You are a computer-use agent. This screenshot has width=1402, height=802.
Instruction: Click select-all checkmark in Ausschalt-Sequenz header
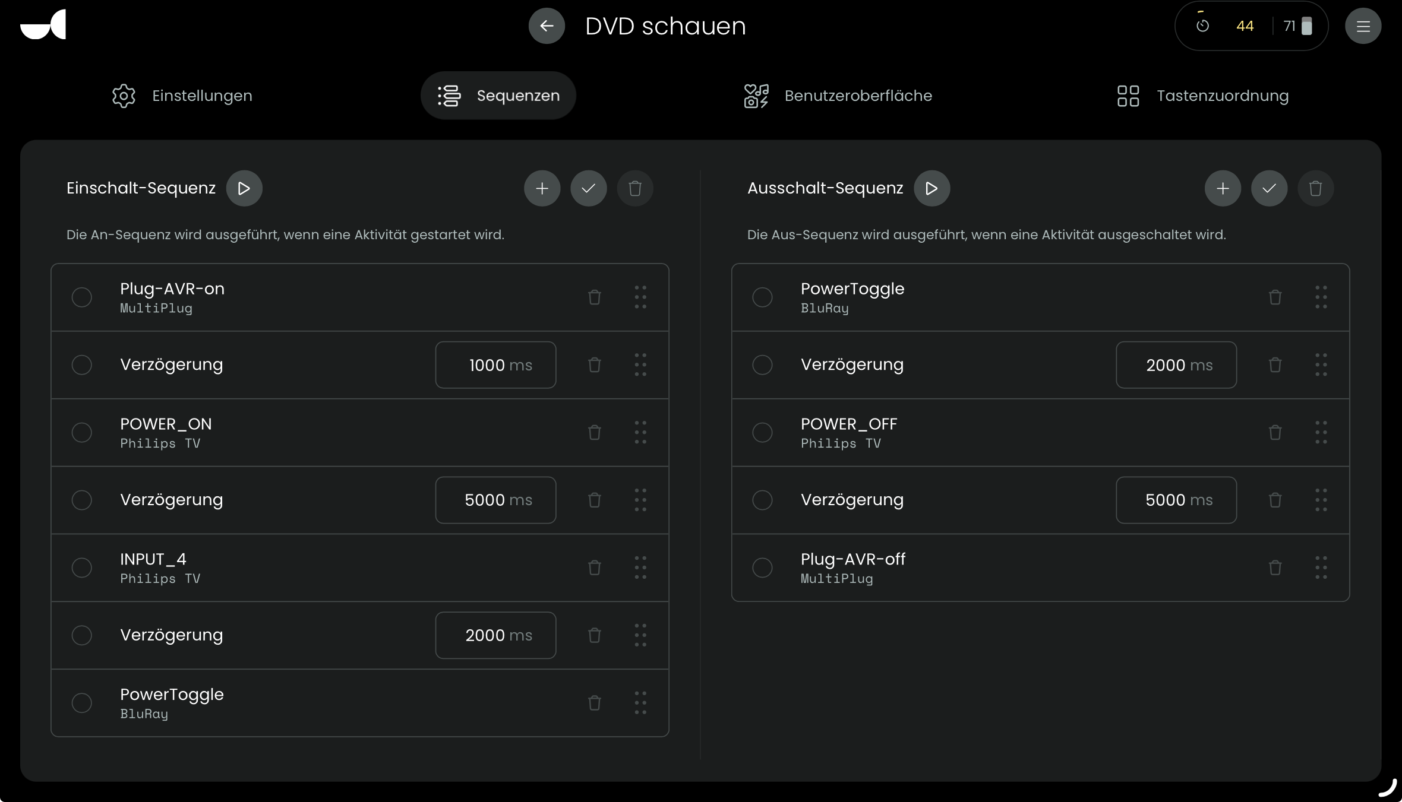tap(1269, 188)
